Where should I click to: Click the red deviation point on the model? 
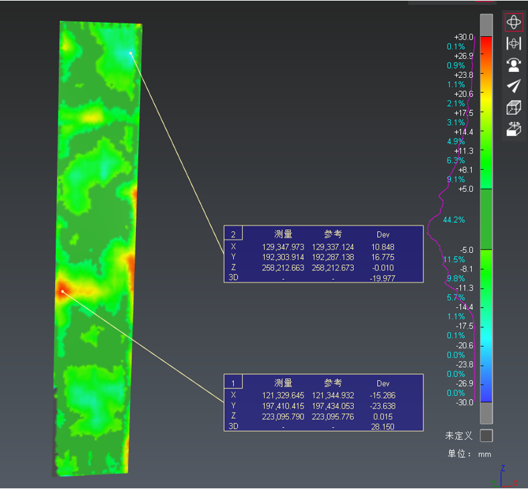pyautogui.click(x=62, y=291)
